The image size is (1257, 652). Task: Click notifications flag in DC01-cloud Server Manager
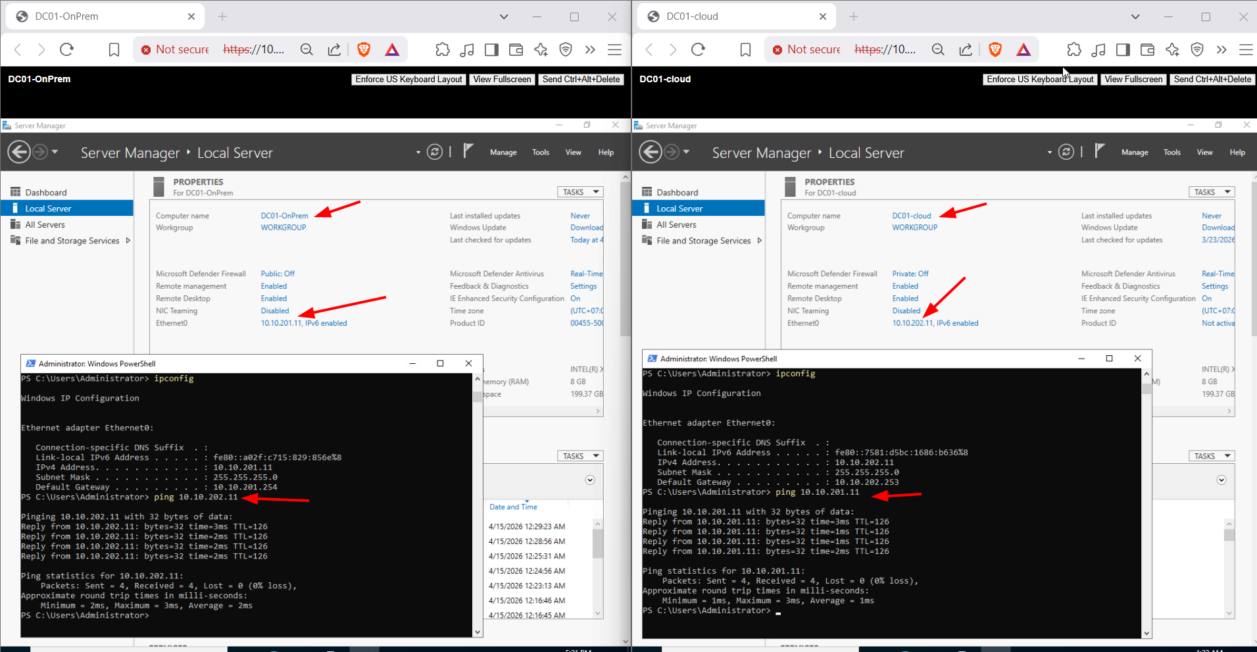coord(1099,151)
